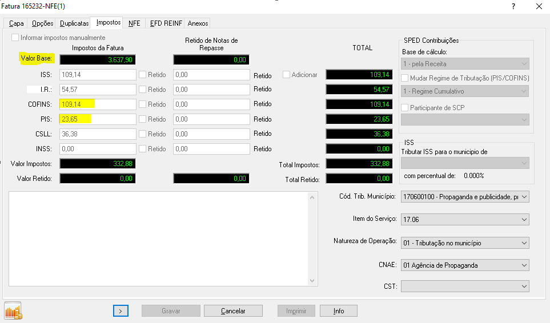
Task: Click the PIS value field 23,65
Action: point(98,119)
